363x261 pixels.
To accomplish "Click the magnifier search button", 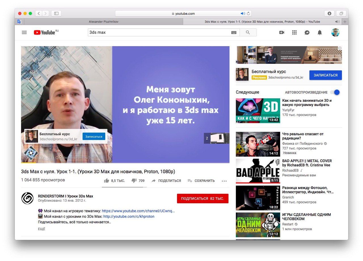I will tap(248, 33).
